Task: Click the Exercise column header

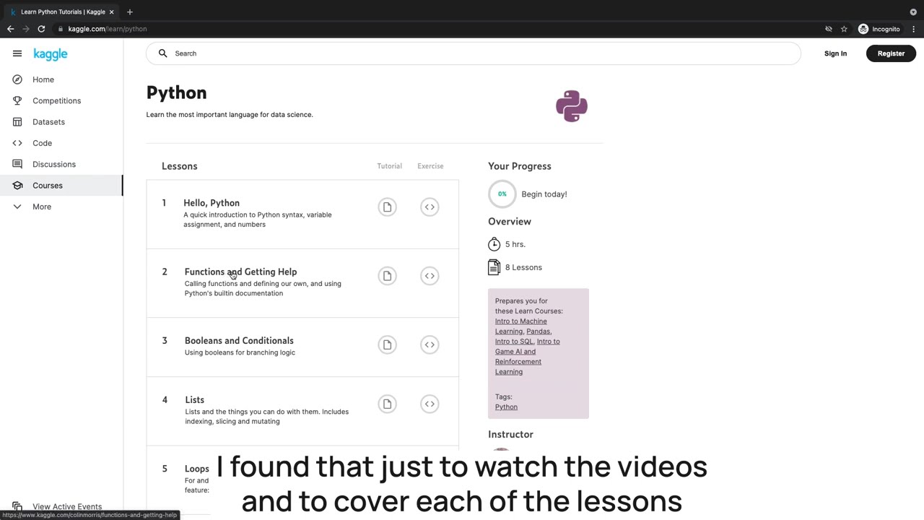Action: [430, 166]
